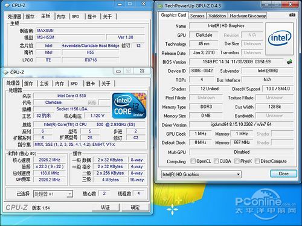302x226 pixels.
Task: Close the GPU-Z window
Action: pos(291,4)
